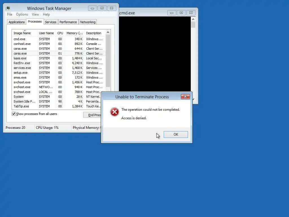Click the cmd.exe window title text
The height and width of the screenshot is (217, 289).
pyautogui.click(x=127, y=13)
